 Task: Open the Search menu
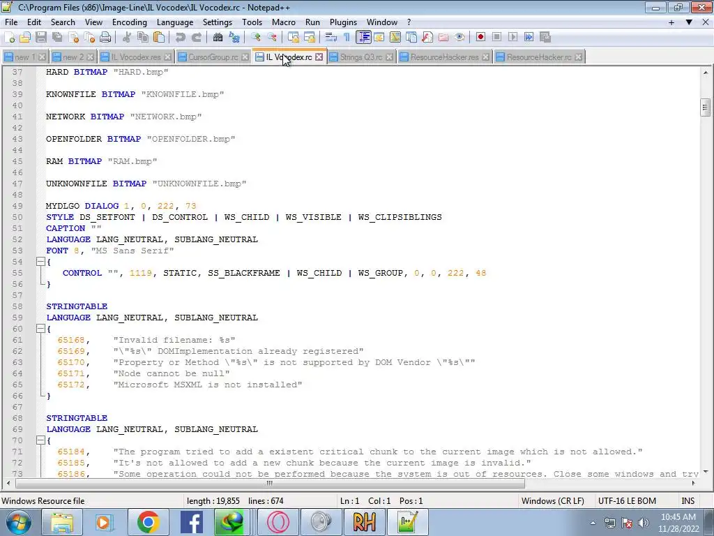click(63, 22)
